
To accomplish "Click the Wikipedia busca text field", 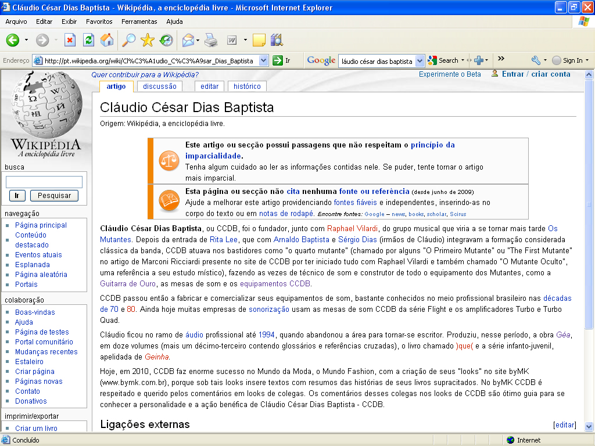I will click(44, 182).
